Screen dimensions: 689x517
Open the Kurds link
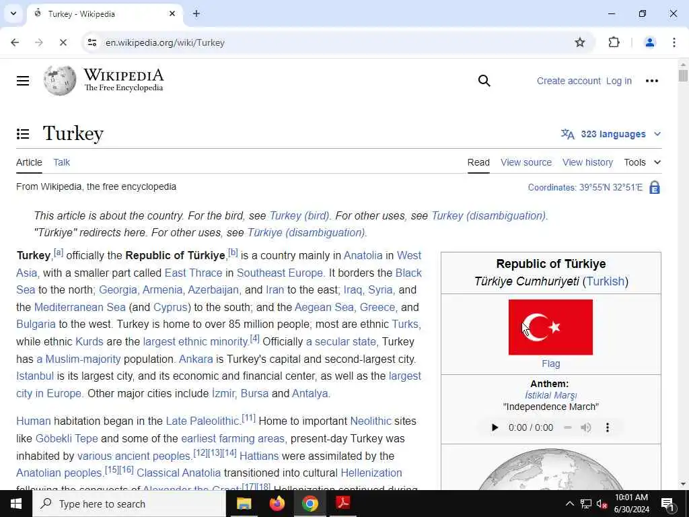89,342
